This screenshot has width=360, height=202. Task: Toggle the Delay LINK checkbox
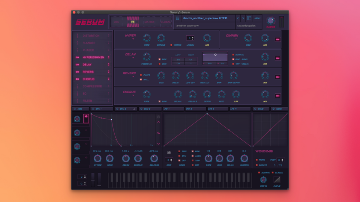click(159, 64)
